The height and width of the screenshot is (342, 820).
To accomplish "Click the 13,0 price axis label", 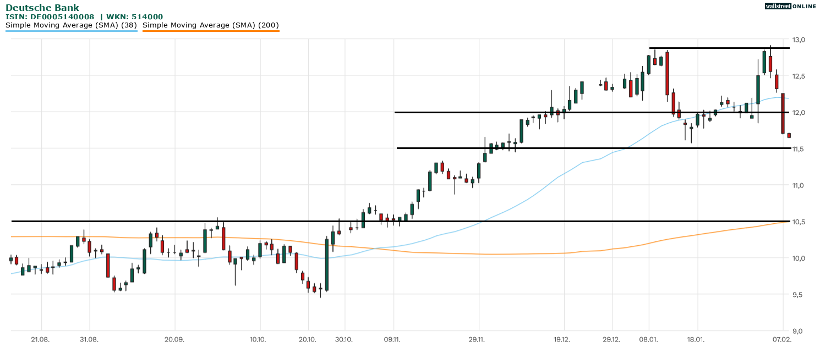I will [x=799, y=40].
